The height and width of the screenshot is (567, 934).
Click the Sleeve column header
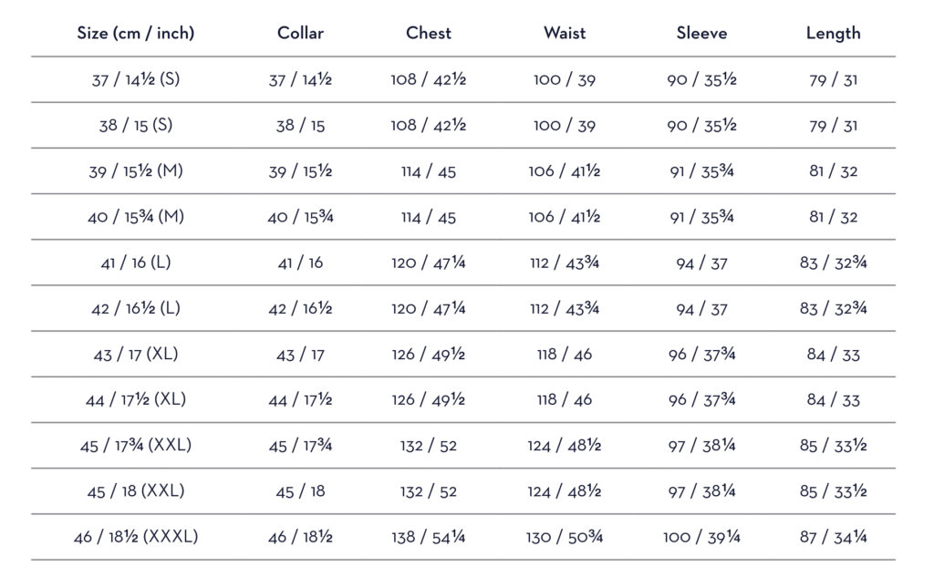pyautogui.click(x=701, y=34)
